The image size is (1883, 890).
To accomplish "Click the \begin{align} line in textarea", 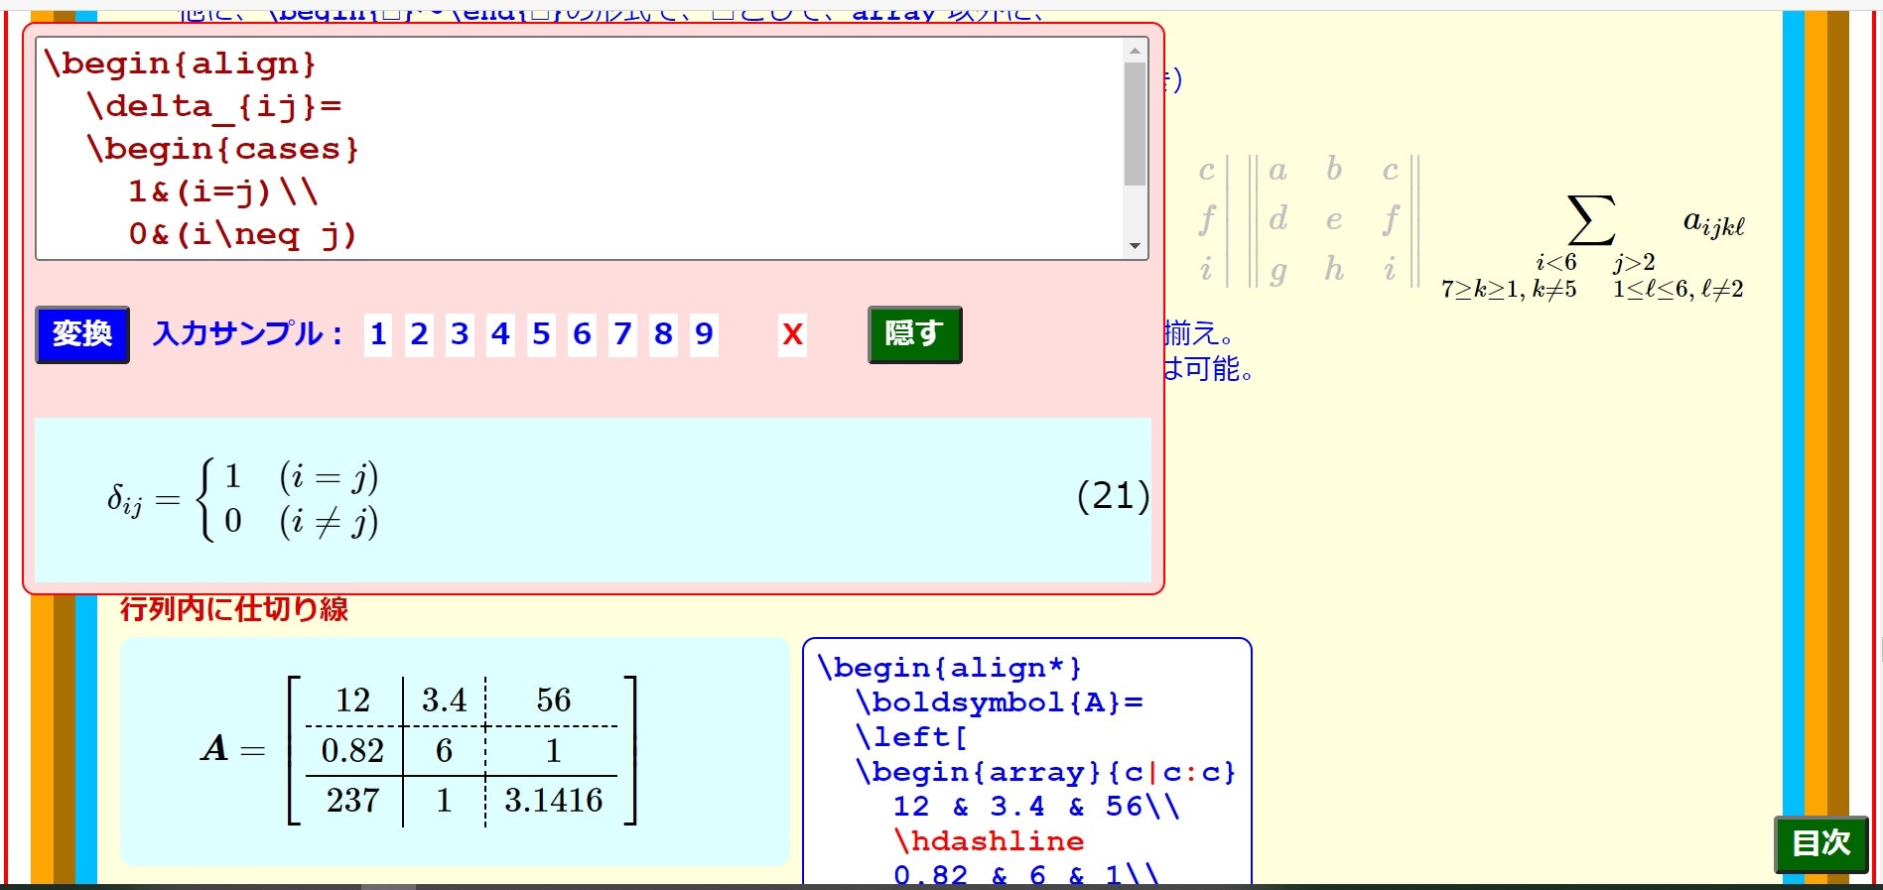I will (180, 64).
